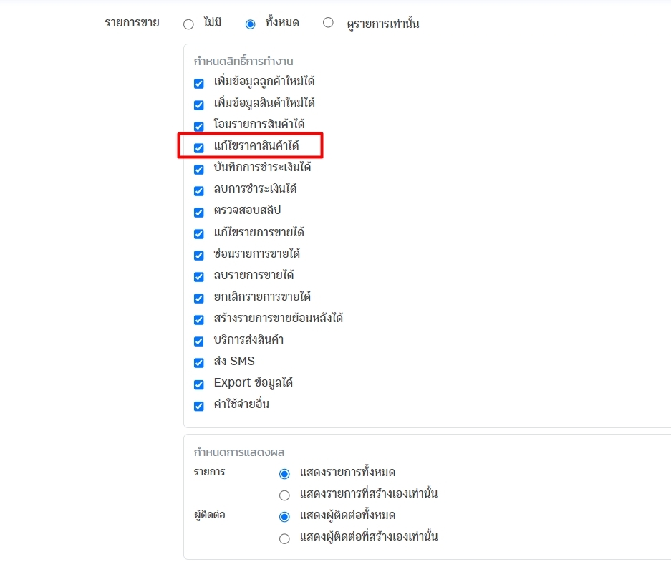Select the ทั้งหมด radio for รายการขาย

click(250, 24)
